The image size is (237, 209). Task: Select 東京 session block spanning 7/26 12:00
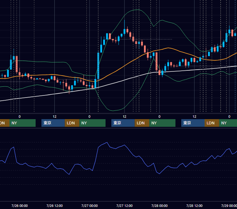click(53, 123)
